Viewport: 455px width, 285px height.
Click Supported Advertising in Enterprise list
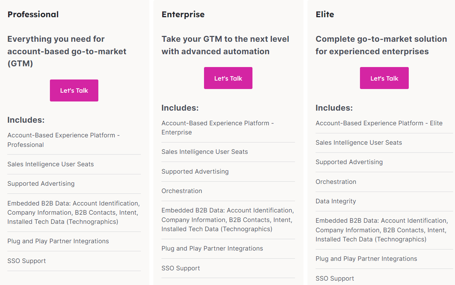coord(195,171)
